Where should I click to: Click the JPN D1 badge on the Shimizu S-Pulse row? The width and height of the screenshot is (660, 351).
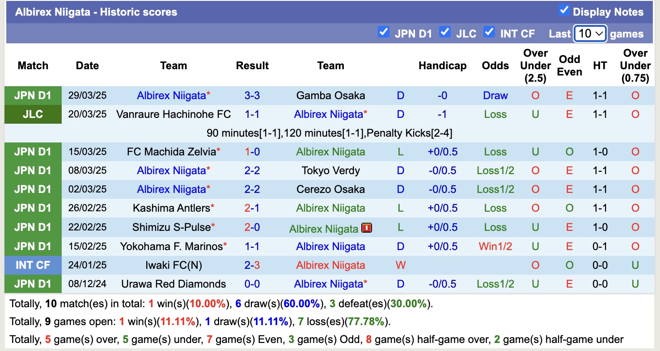(33, 227)
